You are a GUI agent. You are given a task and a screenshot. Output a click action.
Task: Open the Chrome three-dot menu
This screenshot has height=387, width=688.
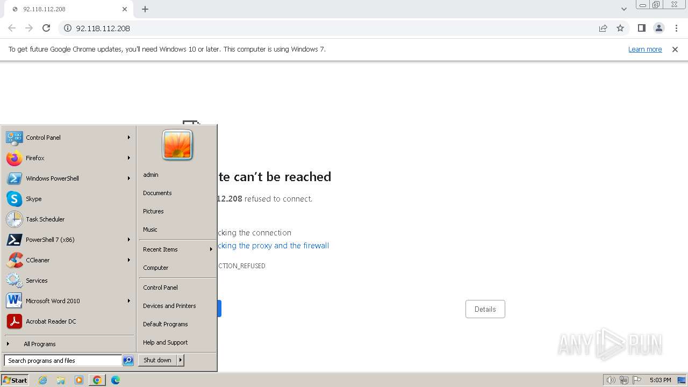(676, 28)
